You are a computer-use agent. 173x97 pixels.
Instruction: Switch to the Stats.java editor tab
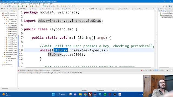(34, 9)
